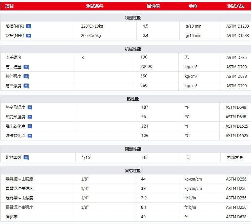Select the 测试条件 column header

[x=95, y=6]
